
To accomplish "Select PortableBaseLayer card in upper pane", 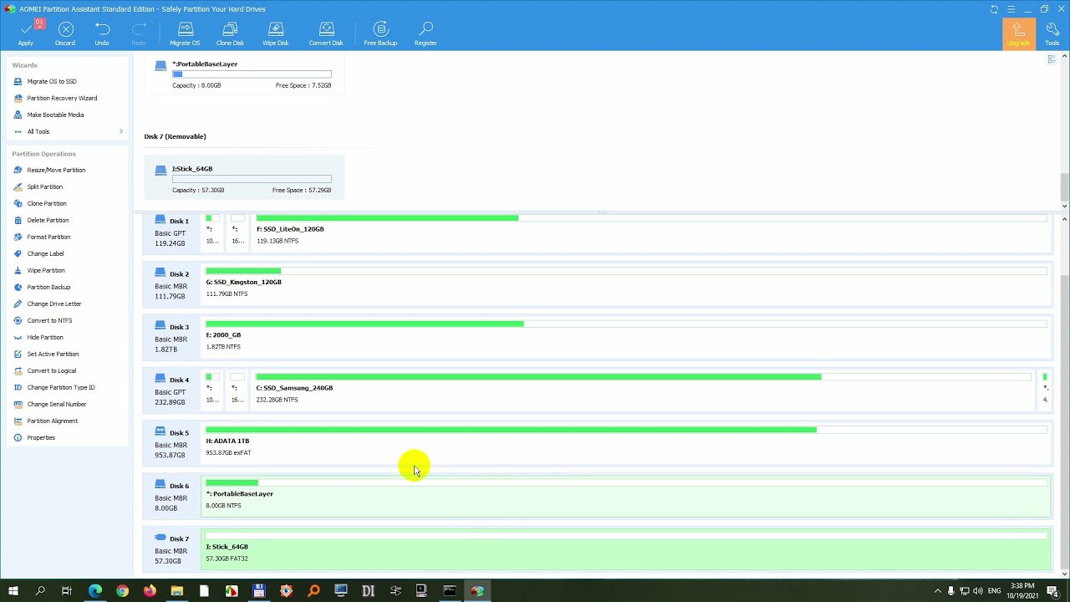I will [x=244, y=74].
